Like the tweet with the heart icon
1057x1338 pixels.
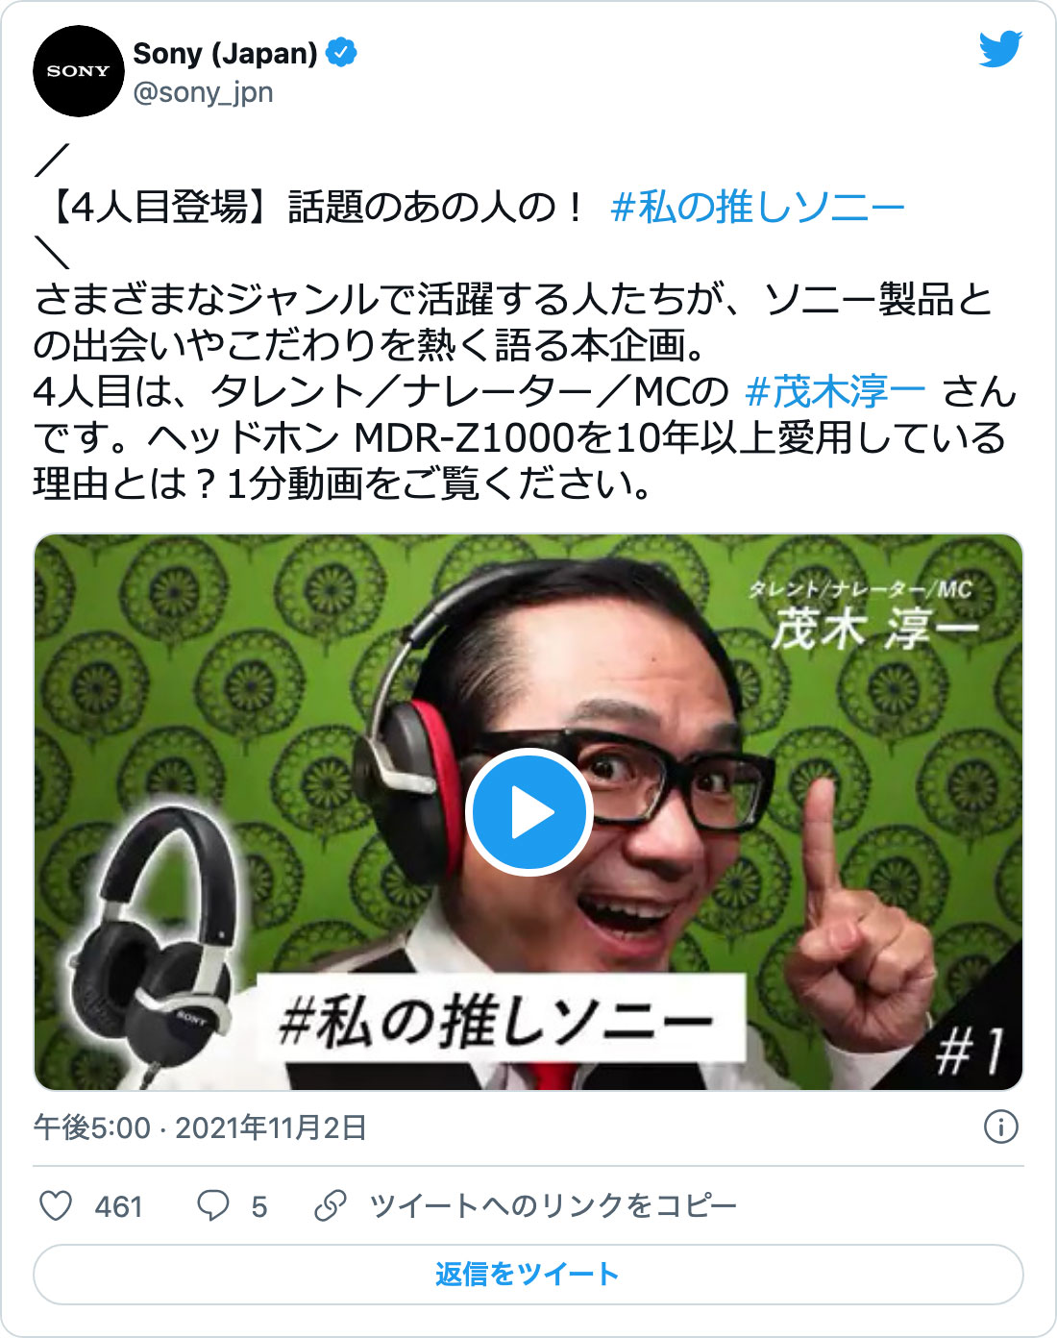tap(56, 1205)
